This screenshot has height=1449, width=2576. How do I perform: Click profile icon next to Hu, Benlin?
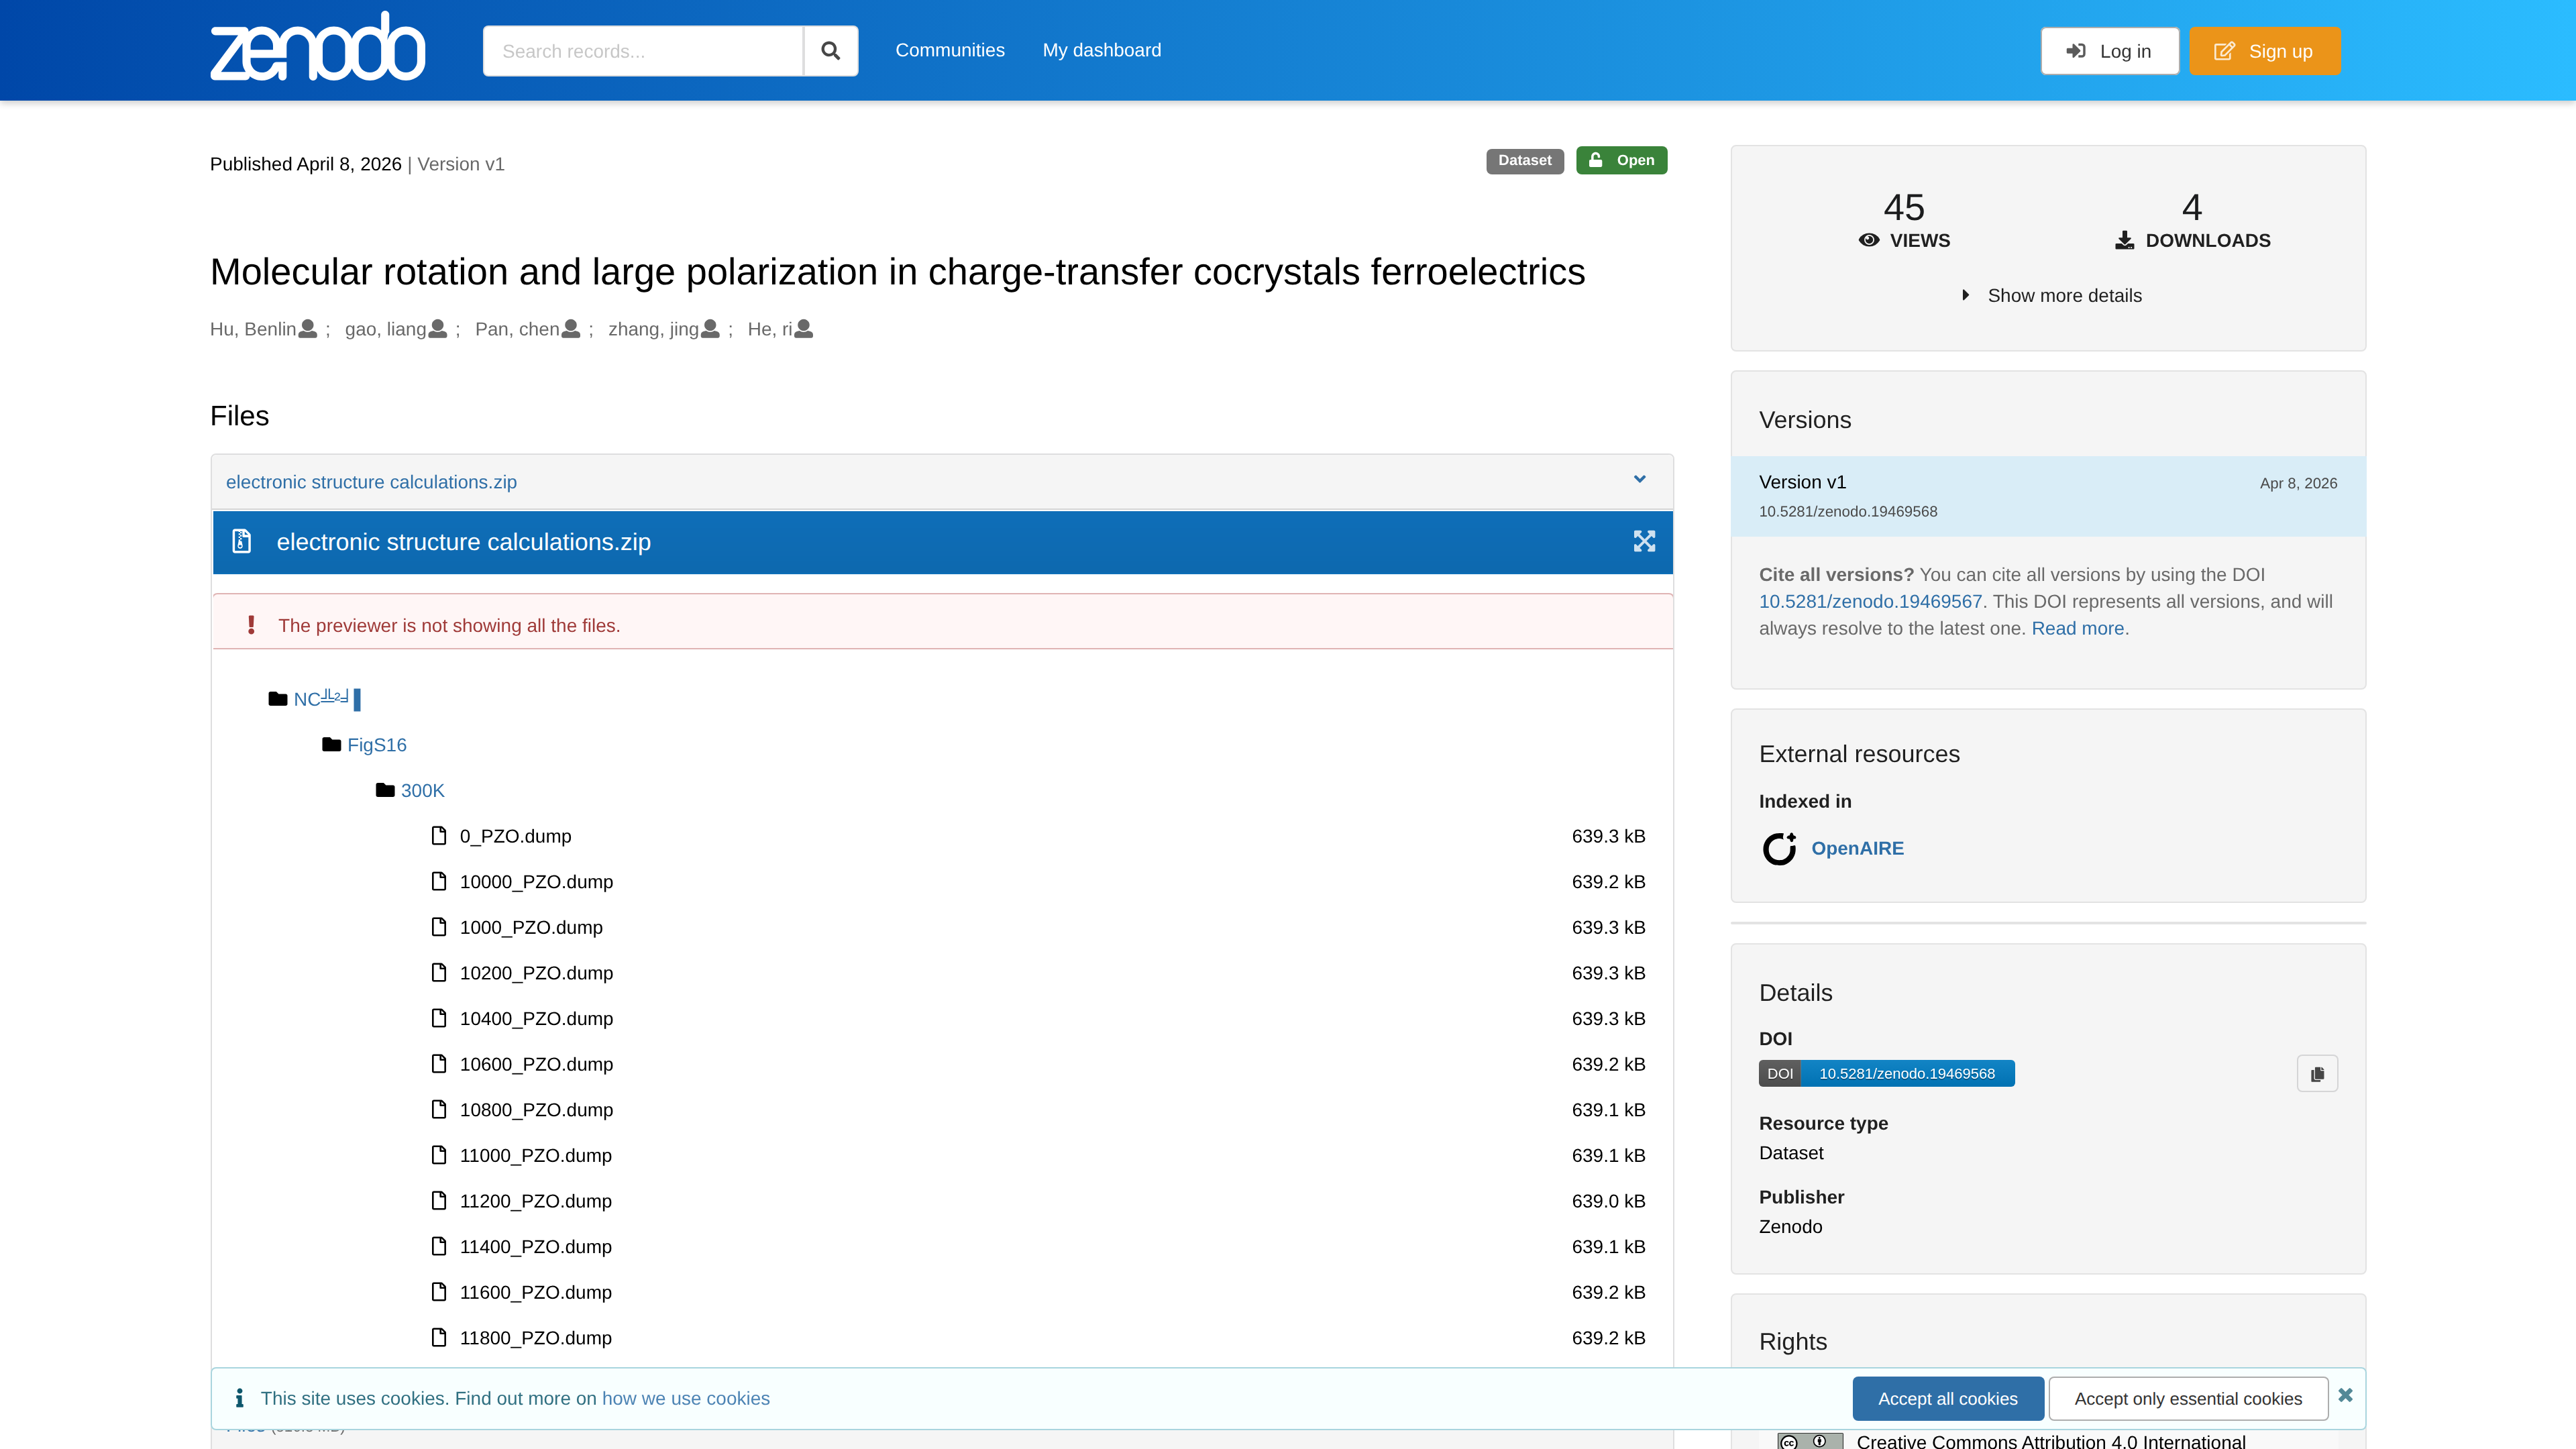pos(308,328)
